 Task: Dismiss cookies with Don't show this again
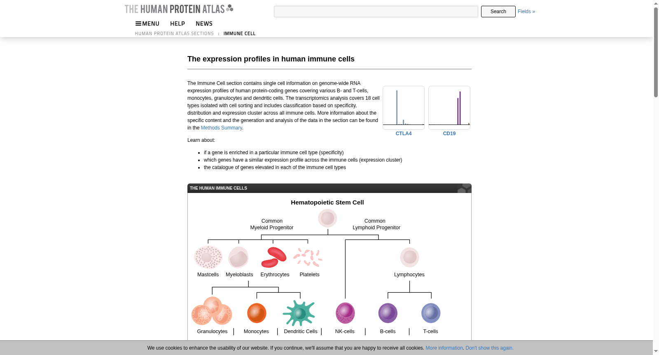489,348
